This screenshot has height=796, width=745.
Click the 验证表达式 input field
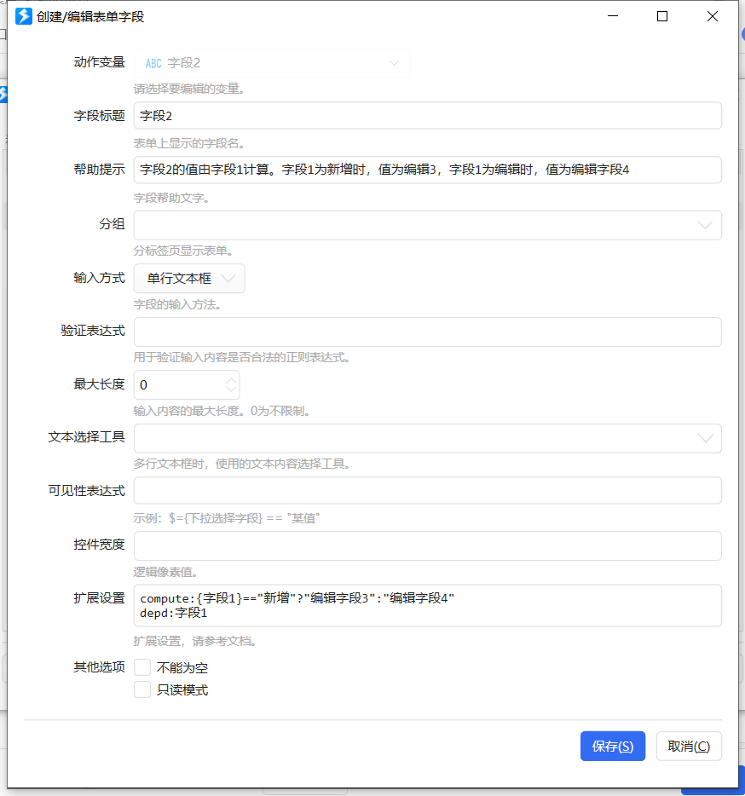427,332
